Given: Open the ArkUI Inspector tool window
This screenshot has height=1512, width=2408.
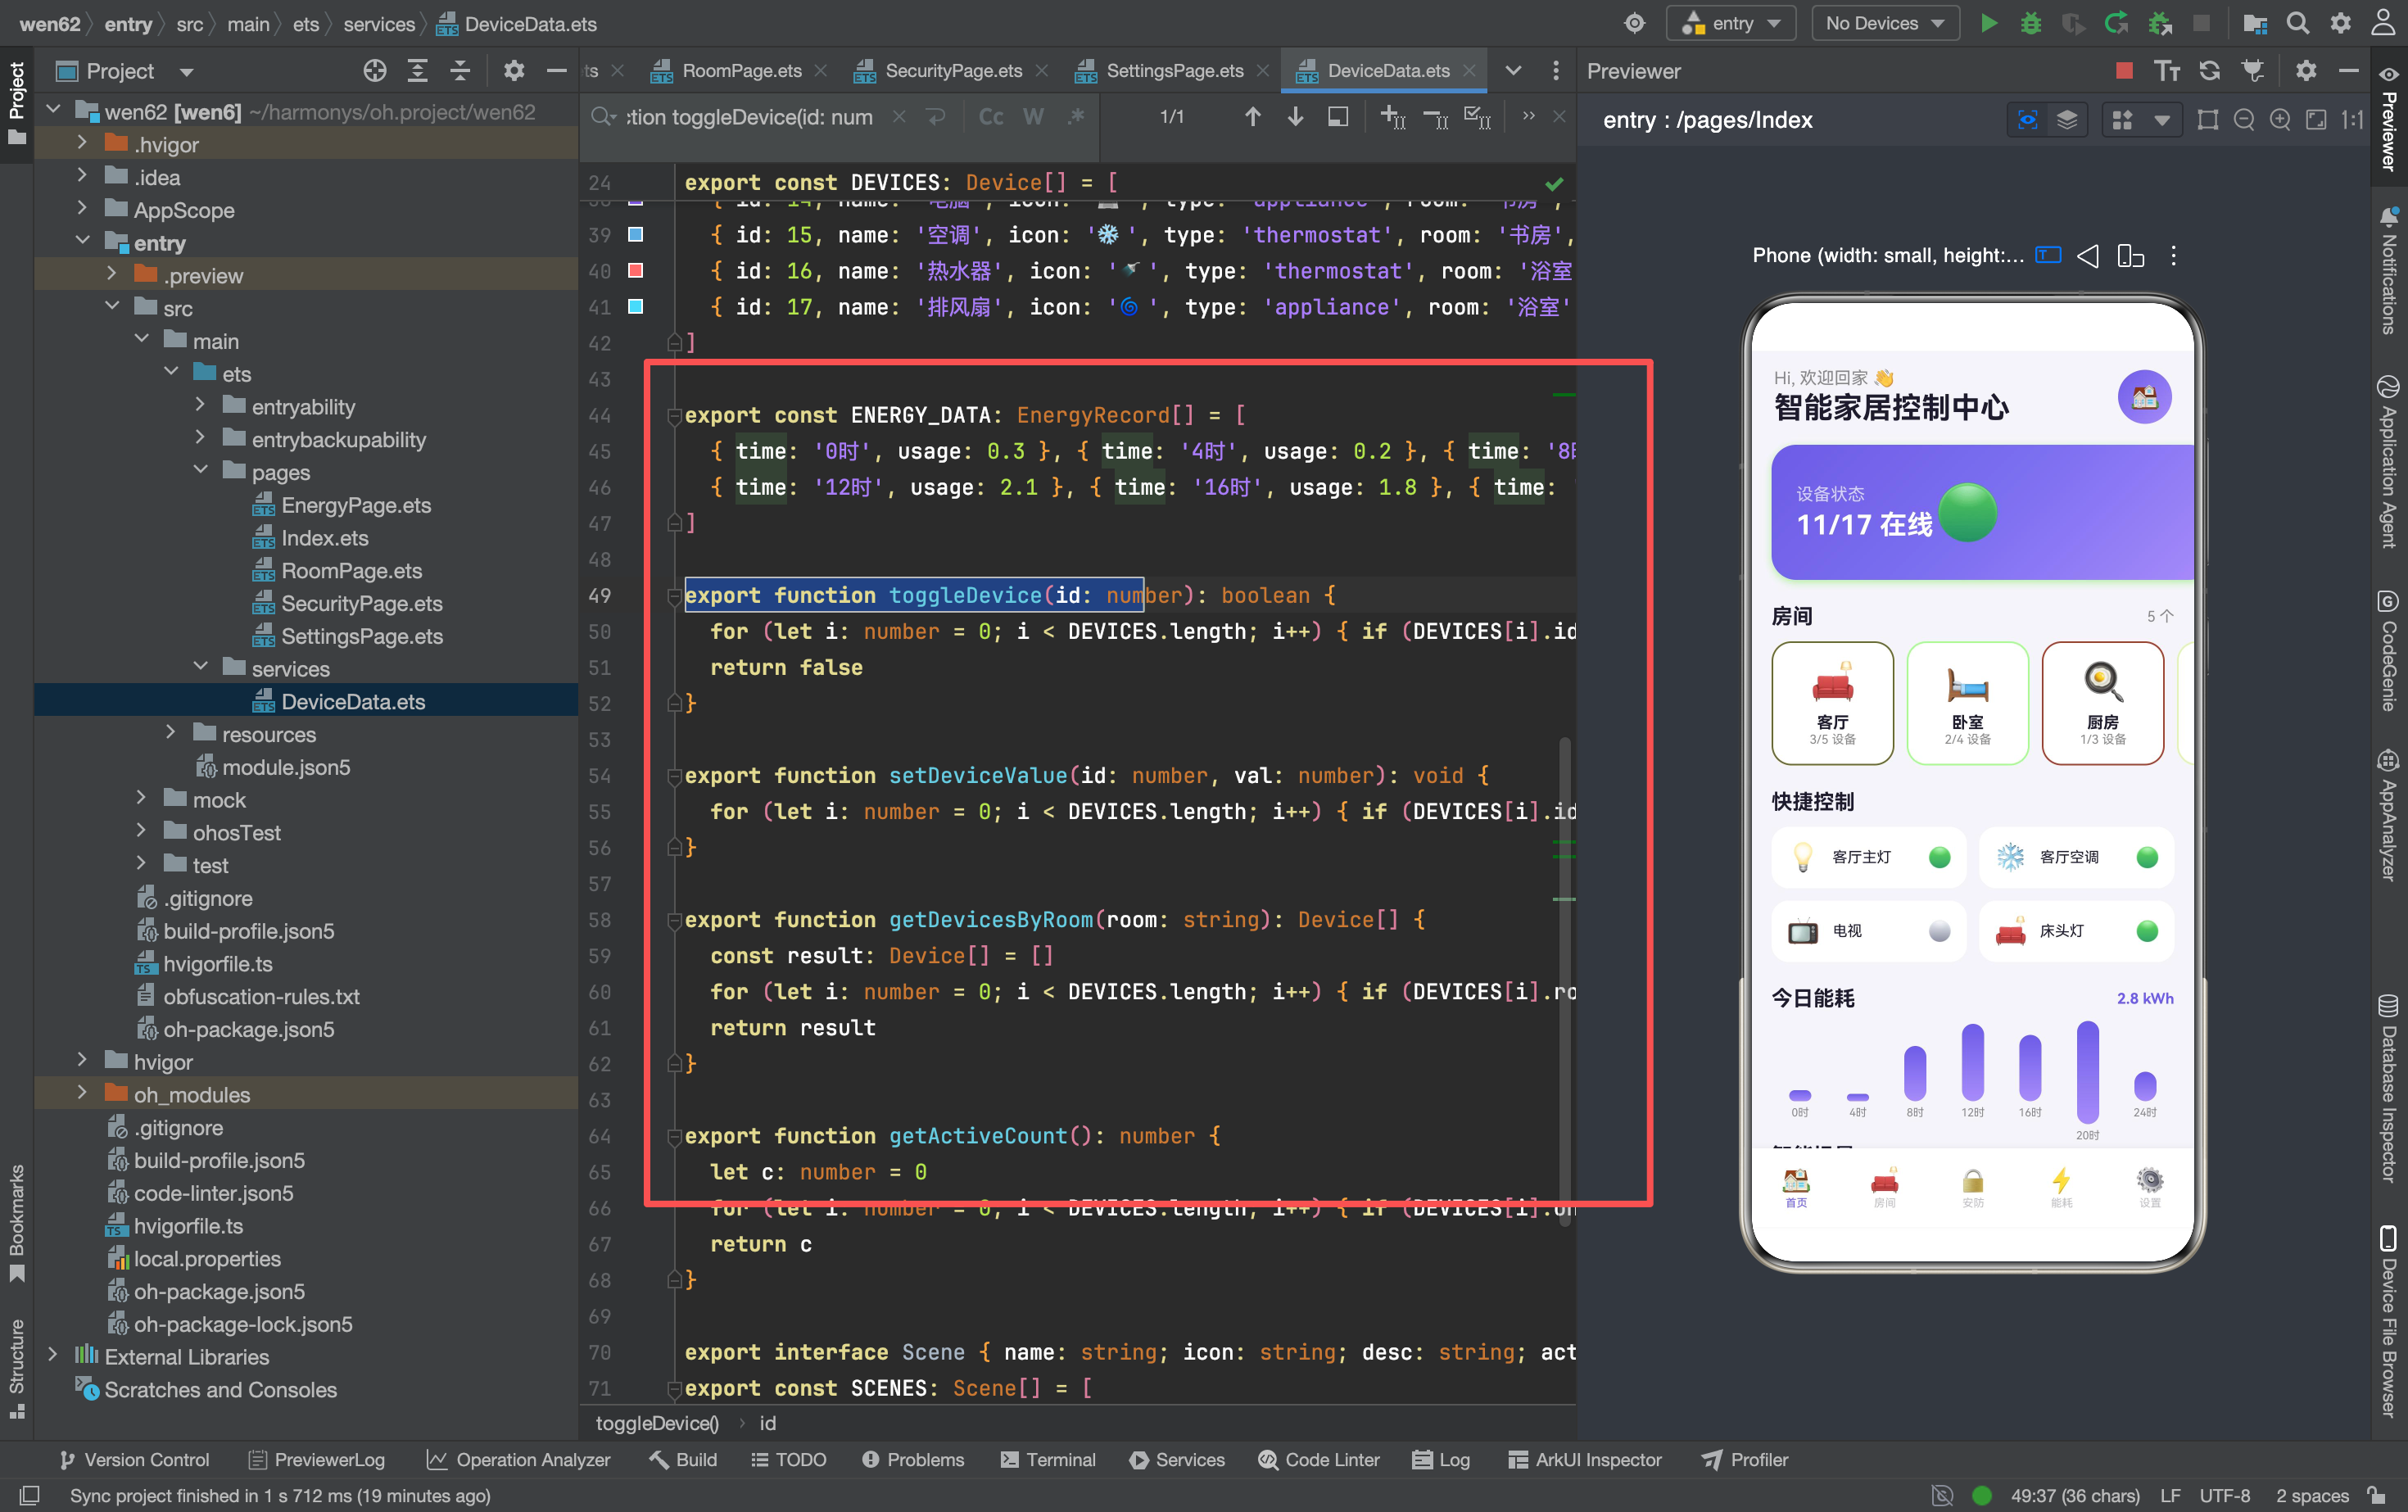Looking at the screenshot, I should coord(1584,1459).
